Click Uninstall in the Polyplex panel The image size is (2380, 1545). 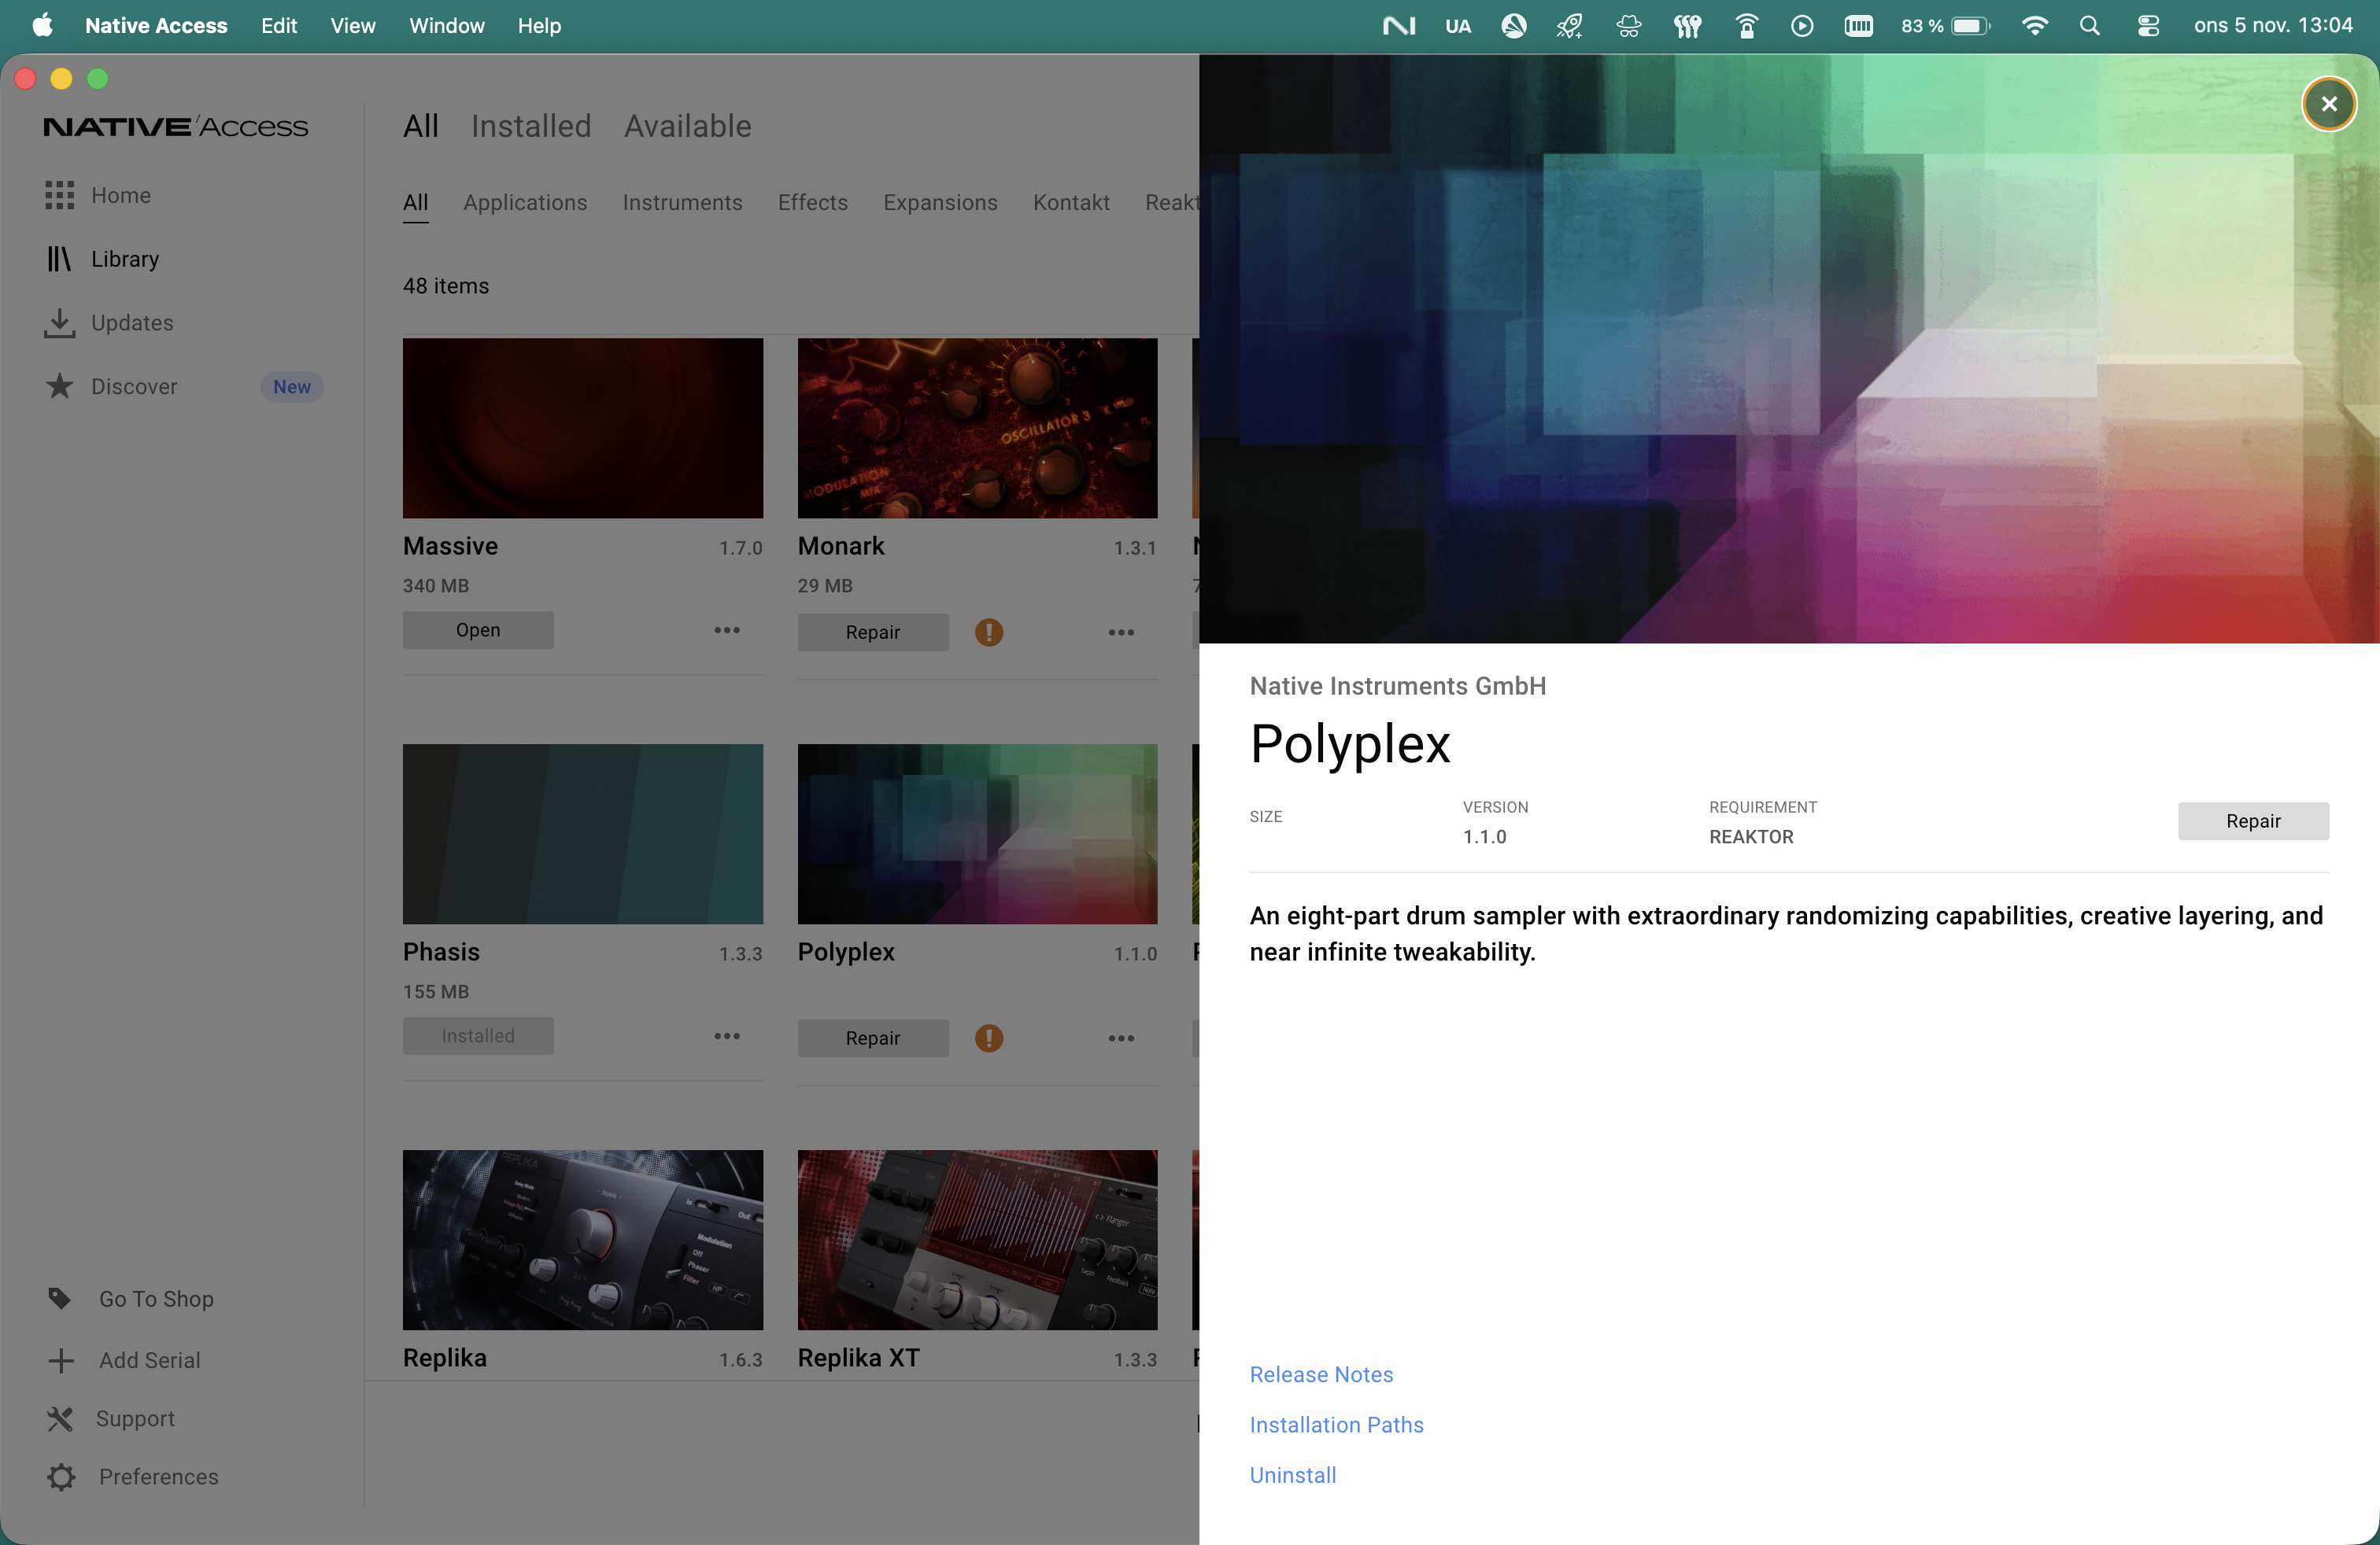coord(1292,1475)
